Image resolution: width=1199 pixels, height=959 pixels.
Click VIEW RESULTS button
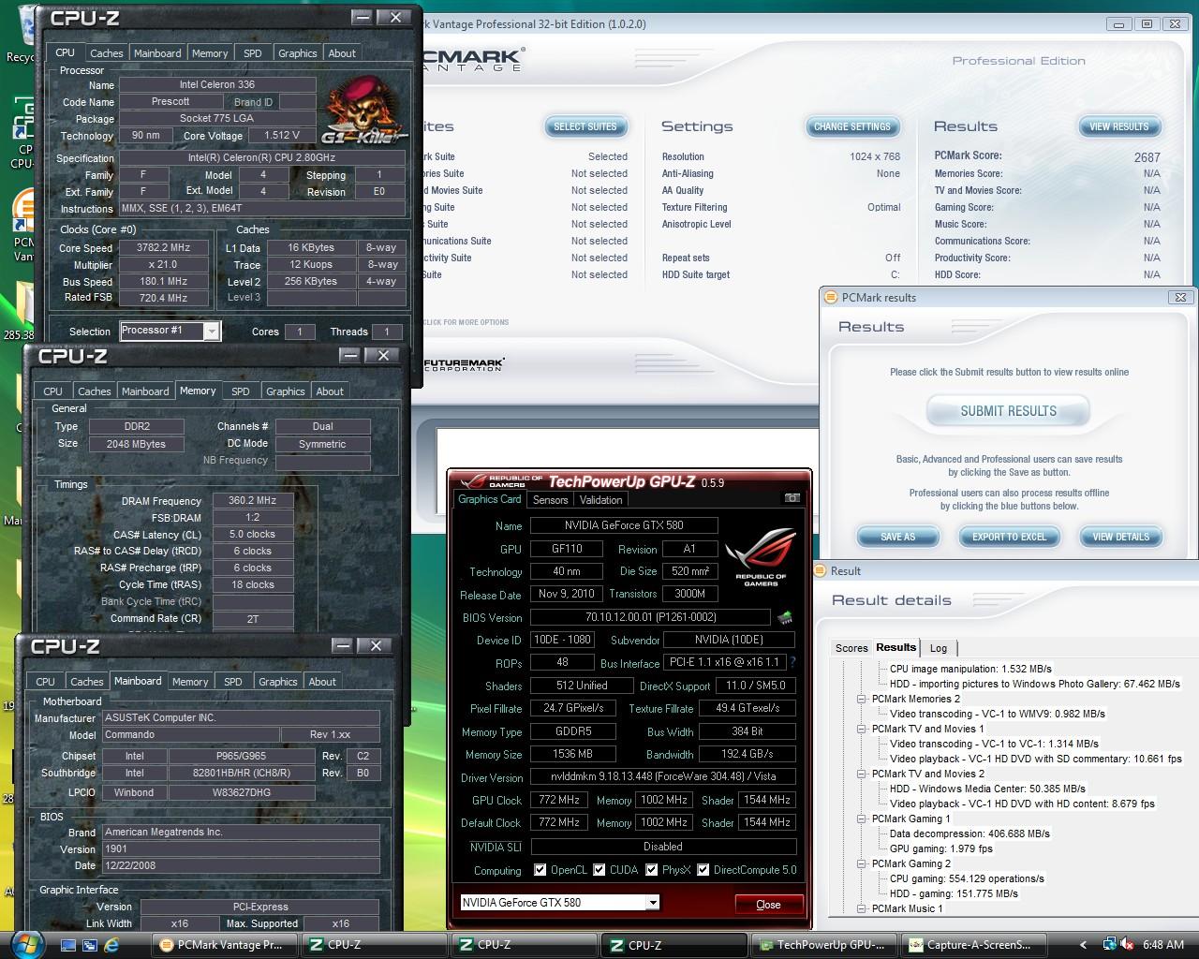click(x=1119, y=126)
